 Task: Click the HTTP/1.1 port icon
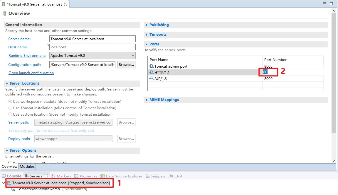point(152,72)
